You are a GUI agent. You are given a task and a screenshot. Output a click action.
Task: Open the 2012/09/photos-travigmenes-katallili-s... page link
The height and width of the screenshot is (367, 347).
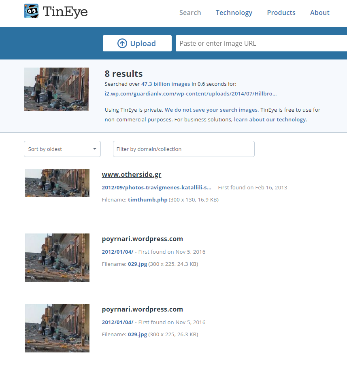[x=156, y=187]
